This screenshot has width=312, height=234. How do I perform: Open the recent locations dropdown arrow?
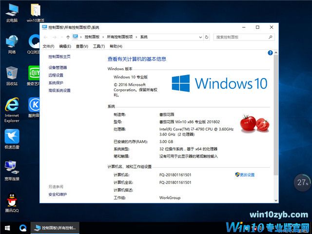tap(61, 37)
